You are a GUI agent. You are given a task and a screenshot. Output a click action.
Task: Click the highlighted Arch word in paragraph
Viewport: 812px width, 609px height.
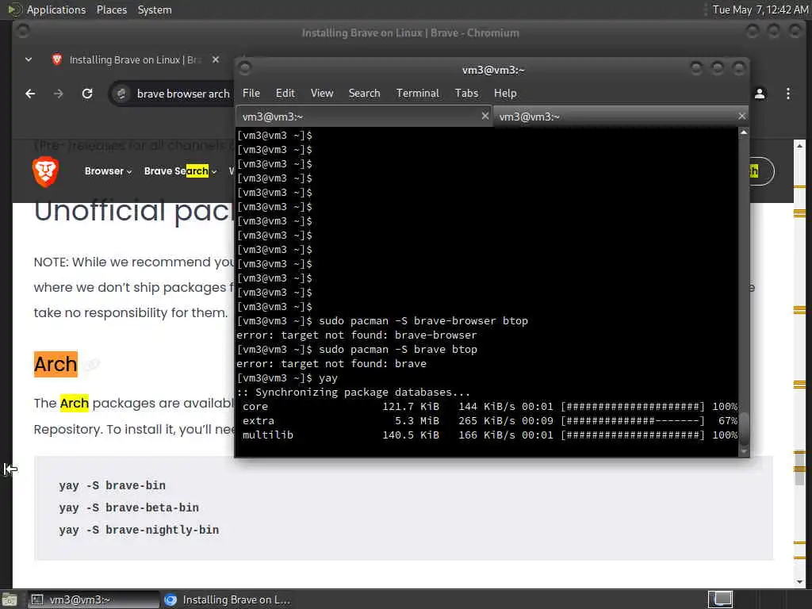click(74, 403)
